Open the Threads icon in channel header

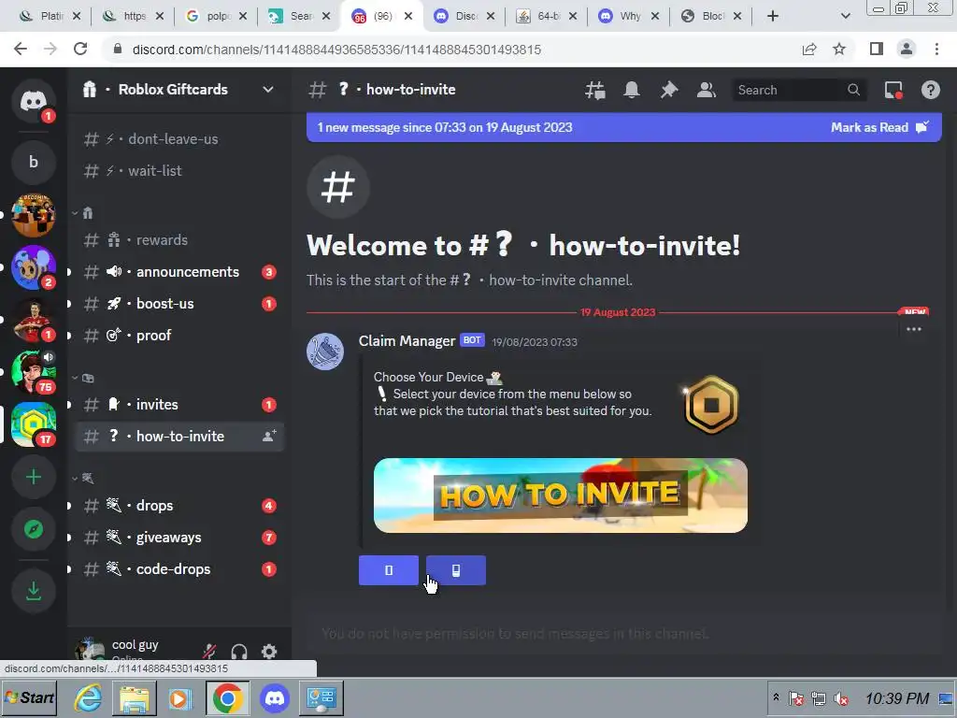pyautogui.click(x=595, y=90)
